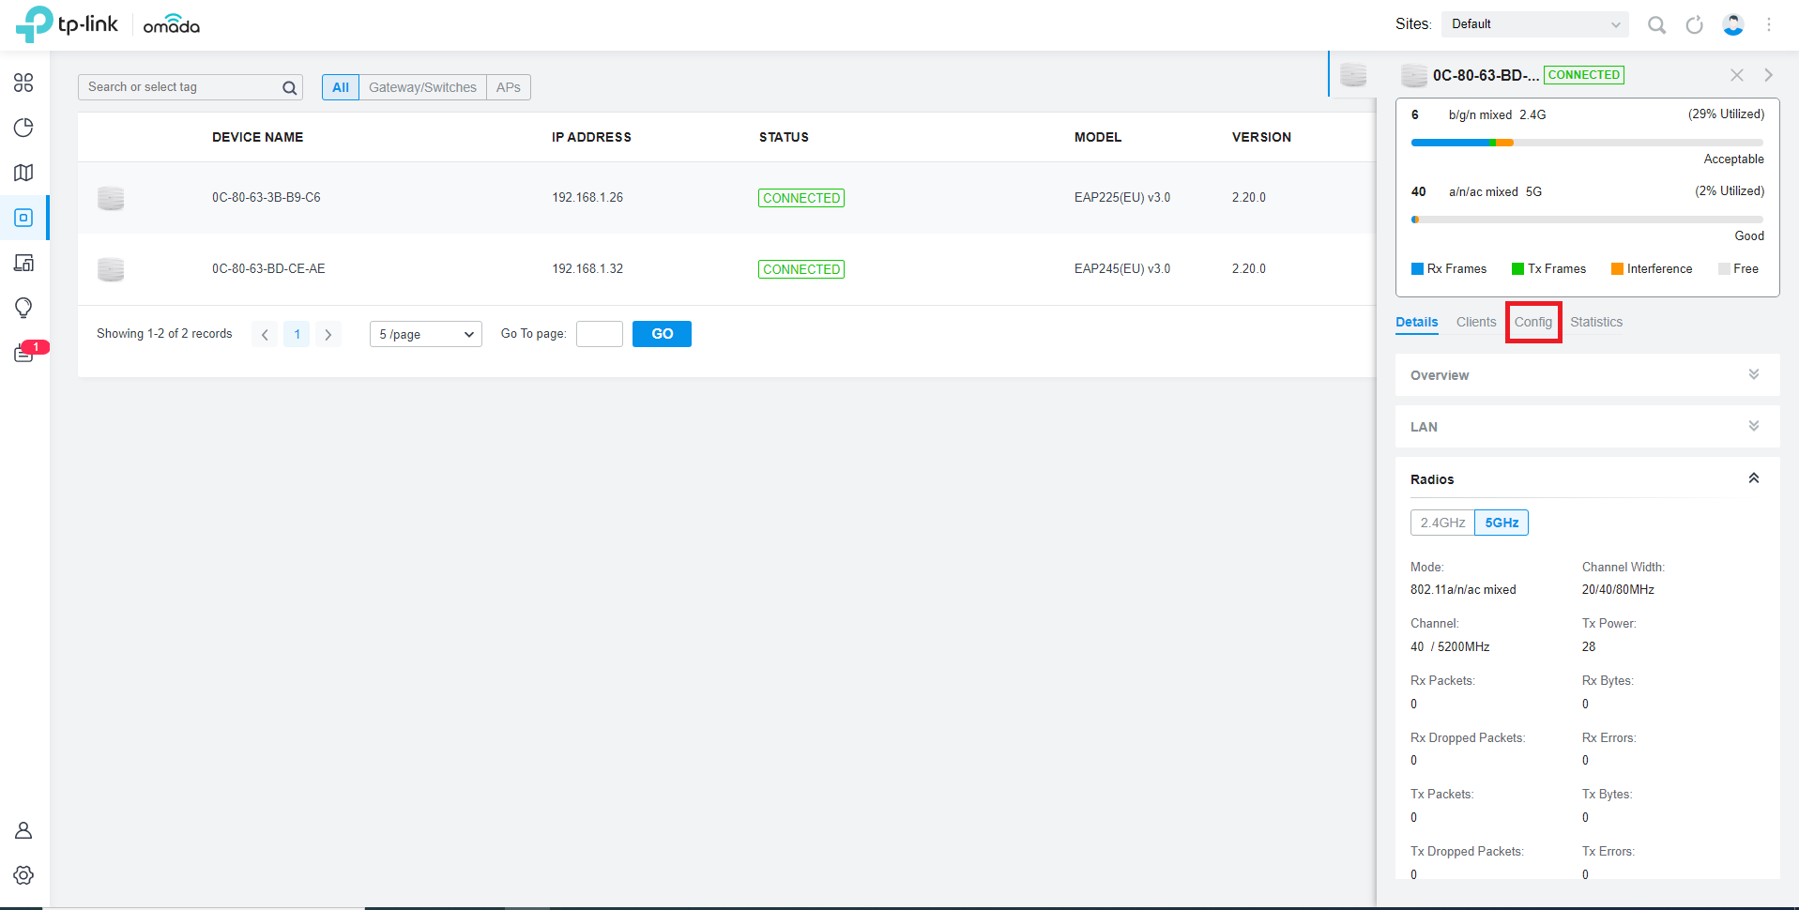Open the 5 /page dropdown
1799x910 pixels.
425,334
